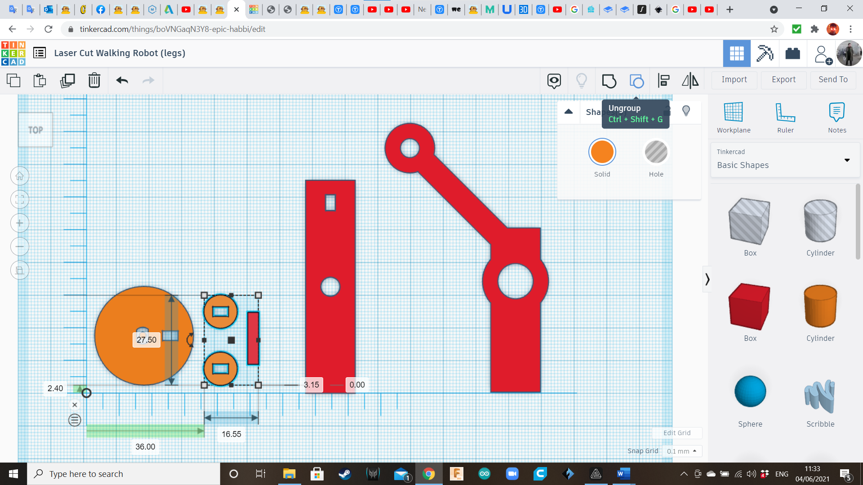Viewport: 863px width, 485px height.
Task: Click the Undo arrow
Action: point(122,80)
